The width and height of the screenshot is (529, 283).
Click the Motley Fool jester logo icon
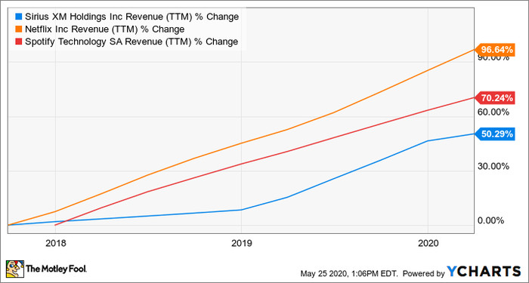point(15,269)
